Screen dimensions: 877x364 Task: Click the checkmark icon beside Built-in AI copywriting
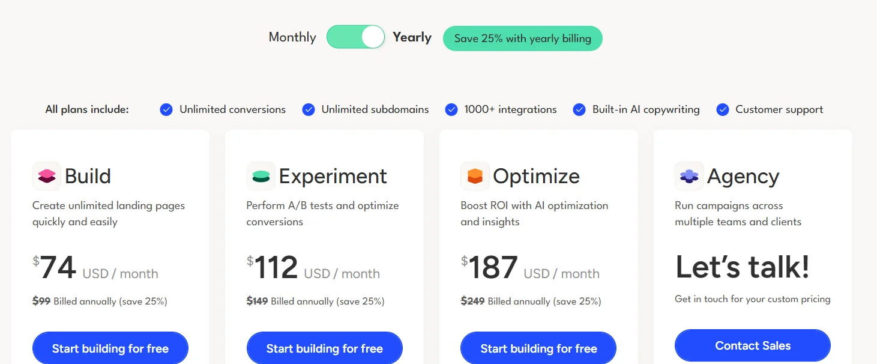click(579, 109)
